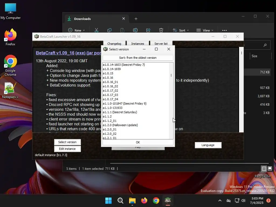The width and height of the screenshot is (276, 207).
Task: Open the Sort dropdown in Downloads window
Action: (x=181, y=30)
